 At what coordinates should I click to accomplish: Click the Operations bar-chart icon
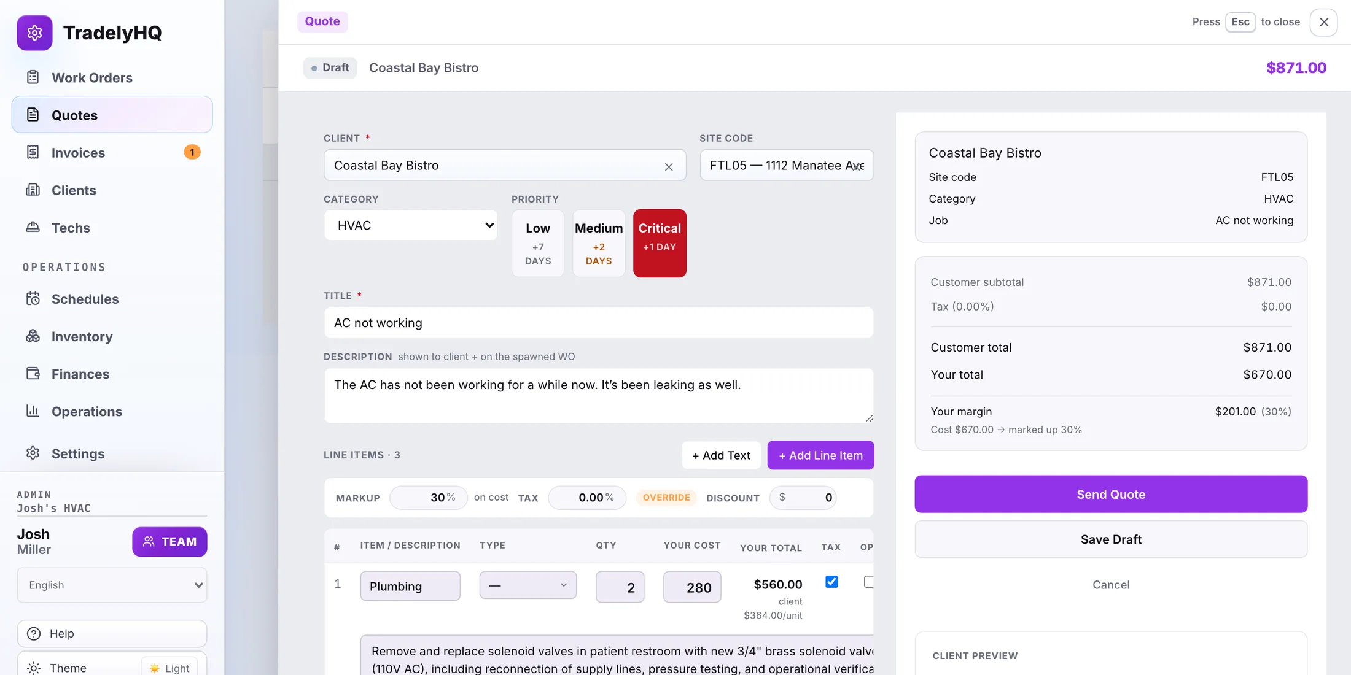click(x=33, y=411)
